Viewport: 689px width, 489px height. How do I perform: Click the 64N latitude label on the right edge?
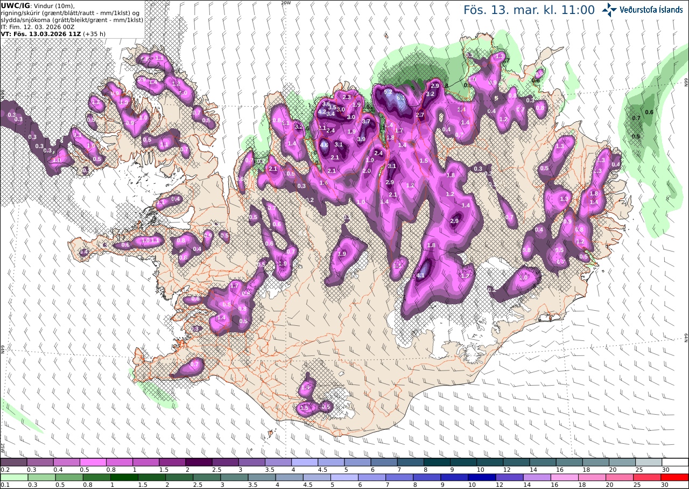pos(686,338)
